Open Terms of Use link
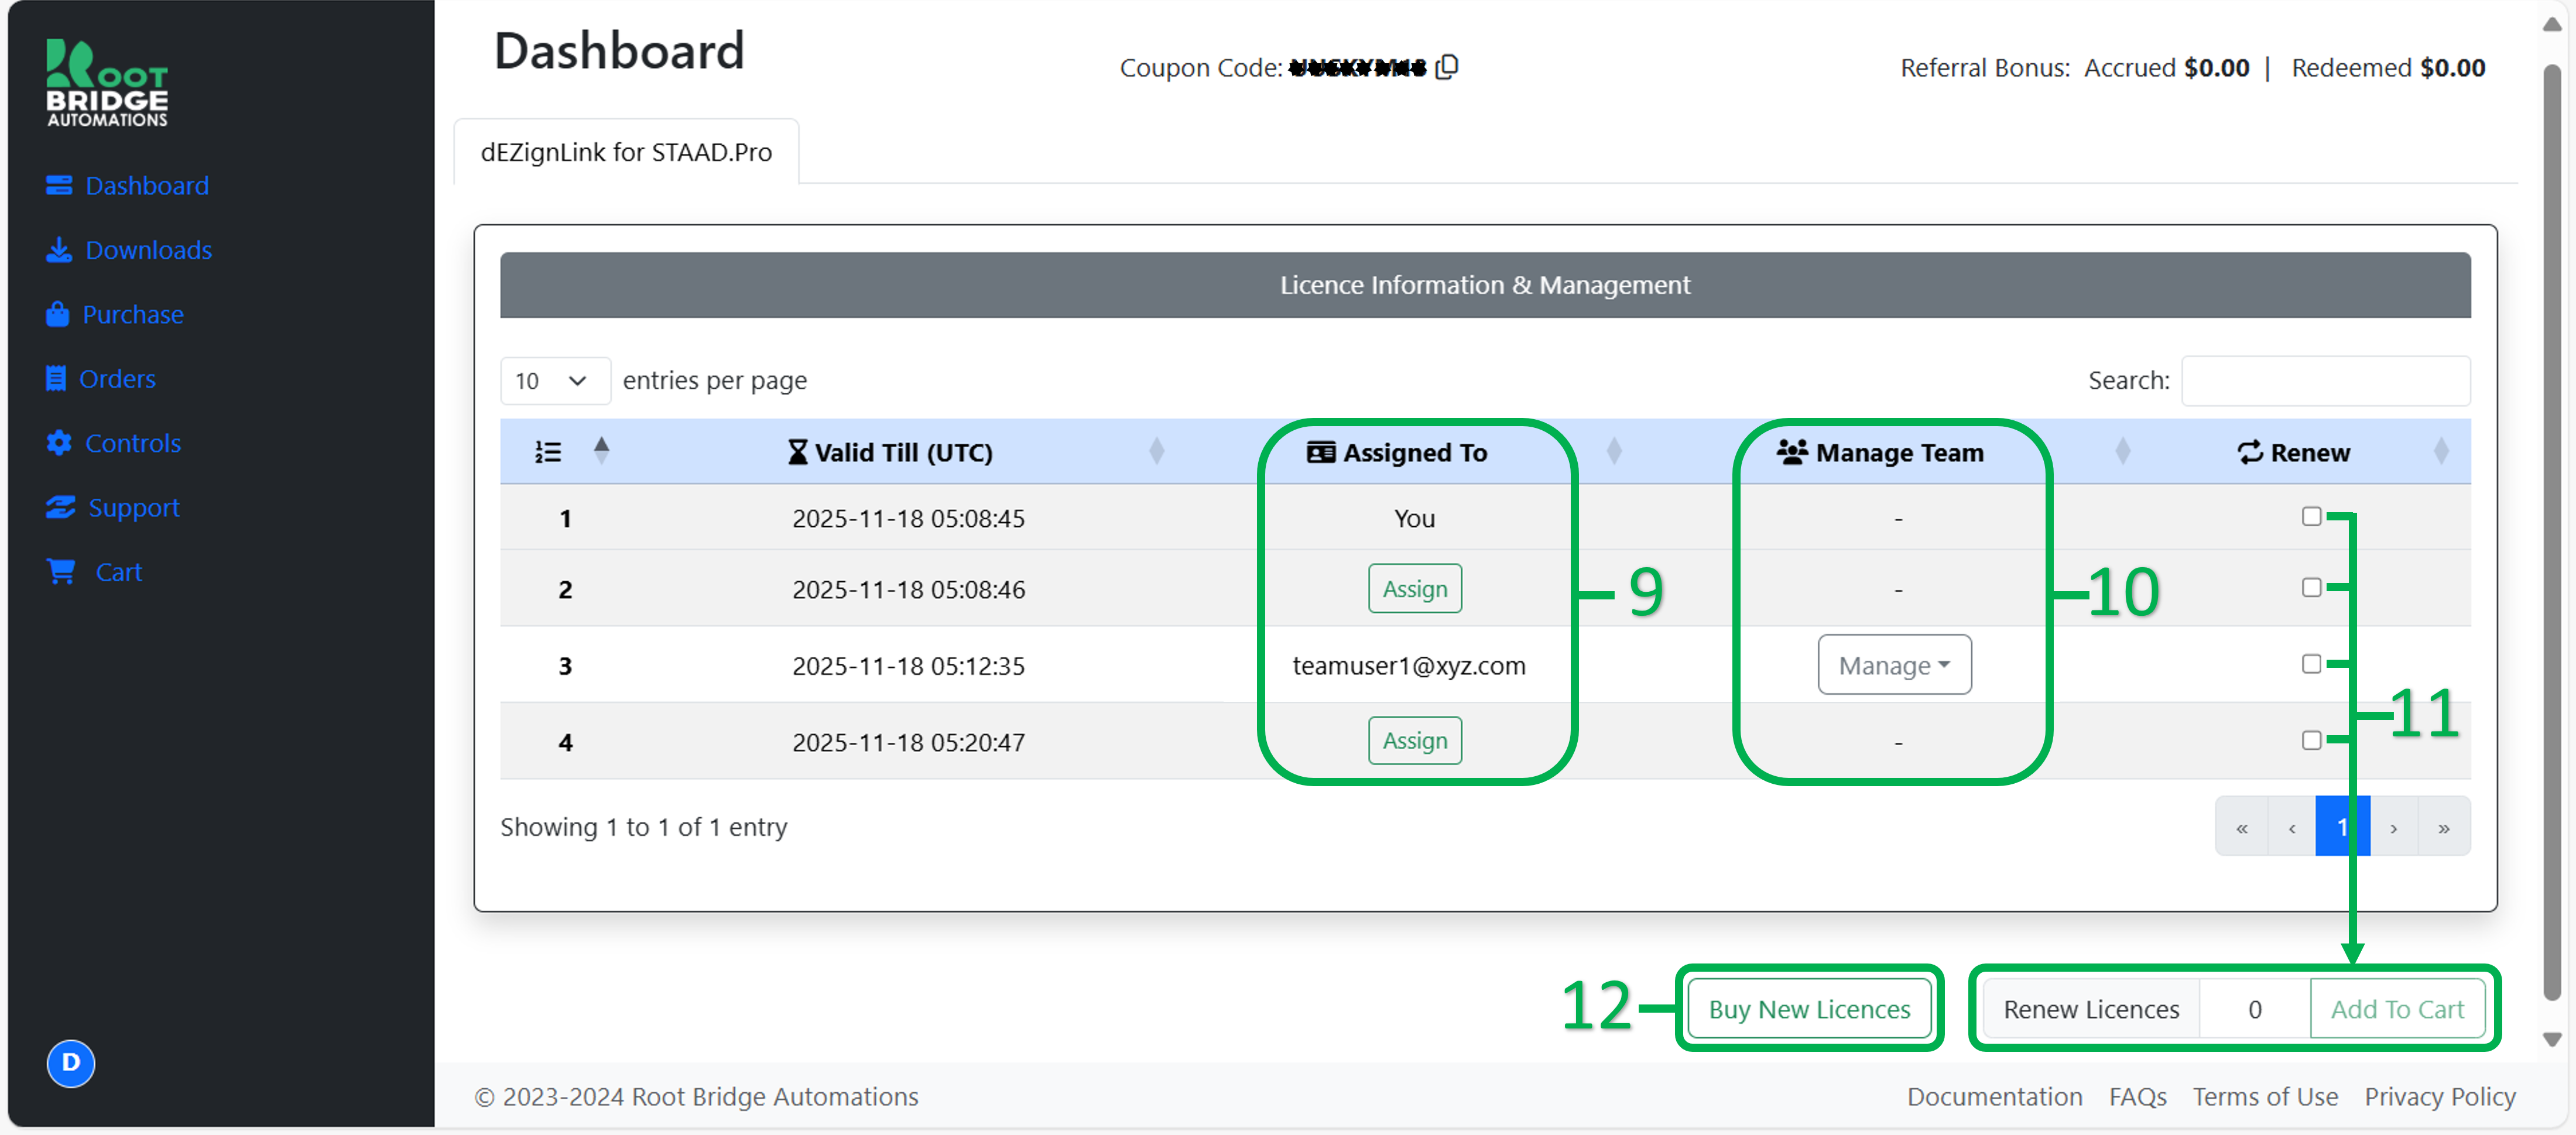Screen dimensions: 2576x1135 pos(2265,1097)
